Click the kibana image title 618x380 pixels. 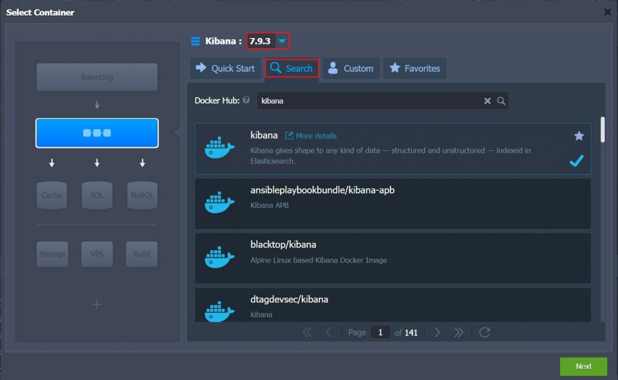pyautogui.click(x=264, y=136)
